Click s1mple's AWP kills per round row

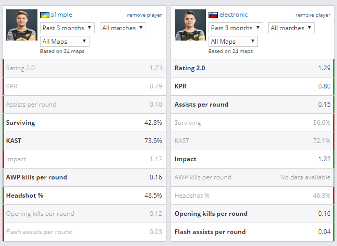coord(84,177)
